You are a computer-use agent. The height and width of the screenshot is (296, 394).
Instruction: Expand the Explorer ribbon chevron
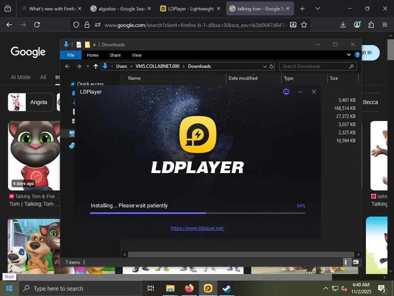349,55
